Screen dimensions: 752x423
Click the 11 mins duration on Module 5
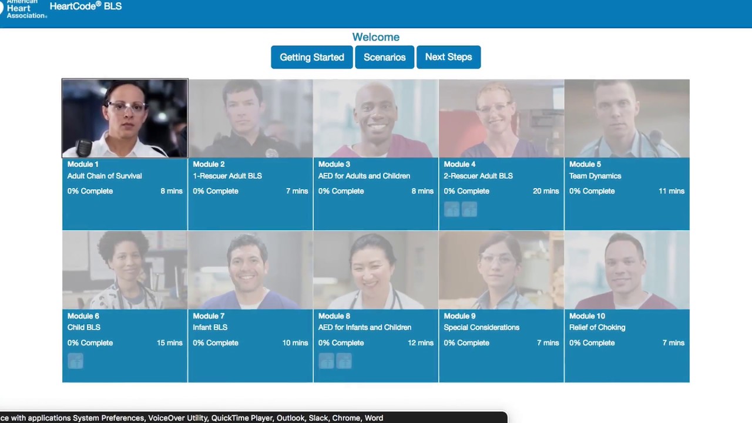[x=672, y=191]
